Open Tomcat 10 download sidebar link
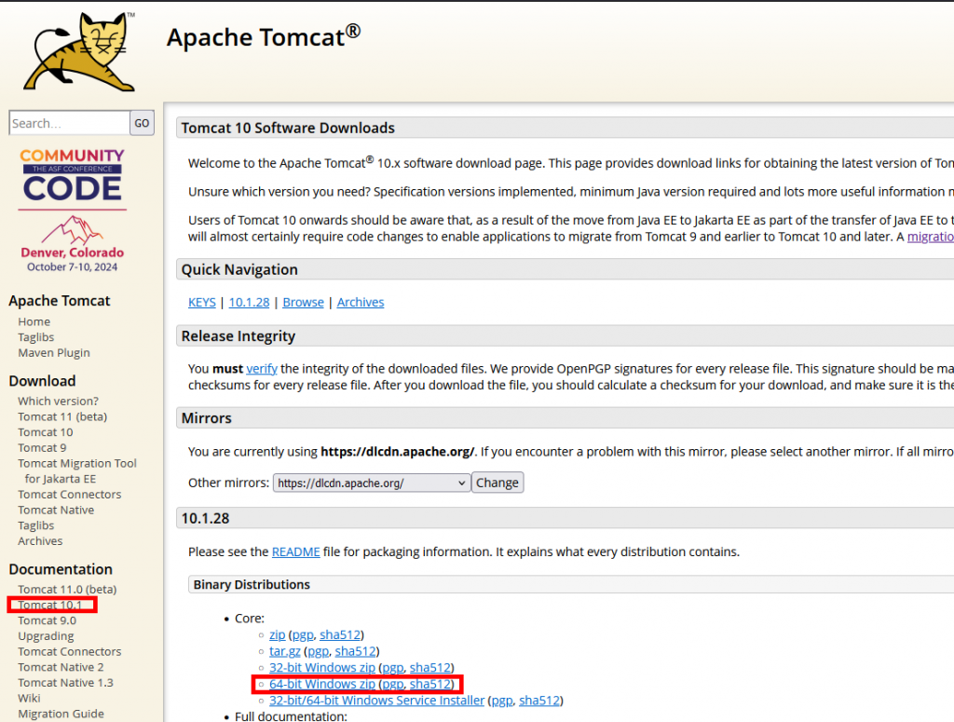 [45, 432]
